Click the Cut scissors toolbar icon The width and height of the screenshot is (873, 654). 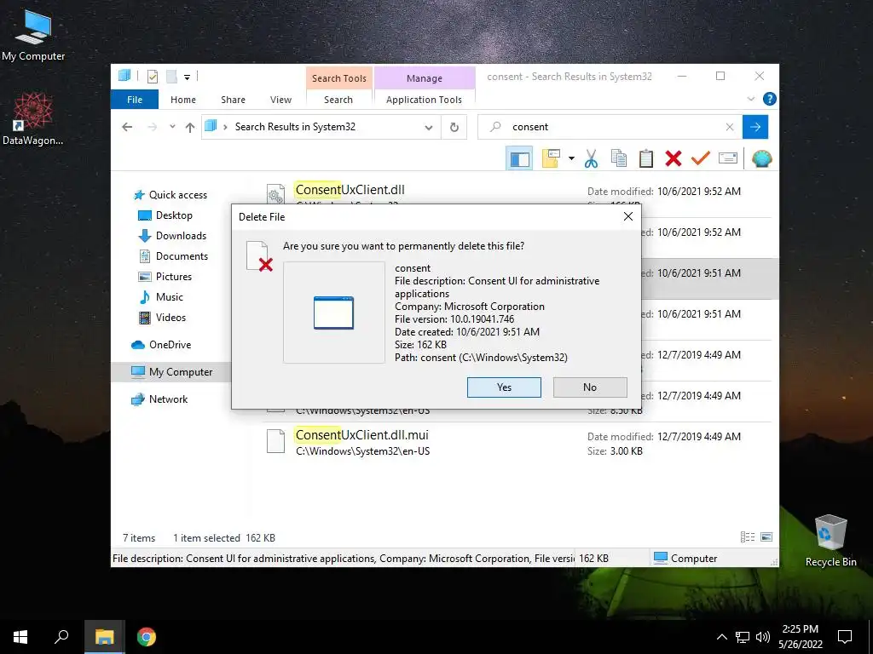[x=591, y=159]
